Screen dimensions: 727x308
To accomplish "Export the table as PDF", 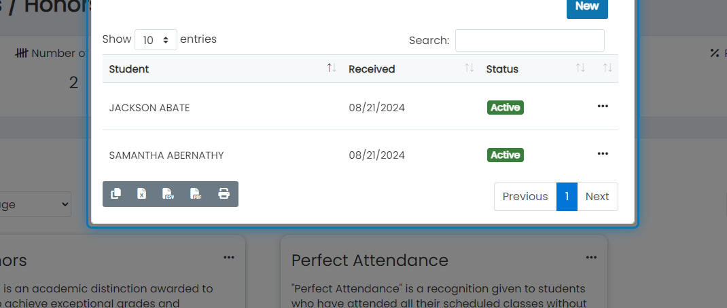I will (x=196, y=193).
